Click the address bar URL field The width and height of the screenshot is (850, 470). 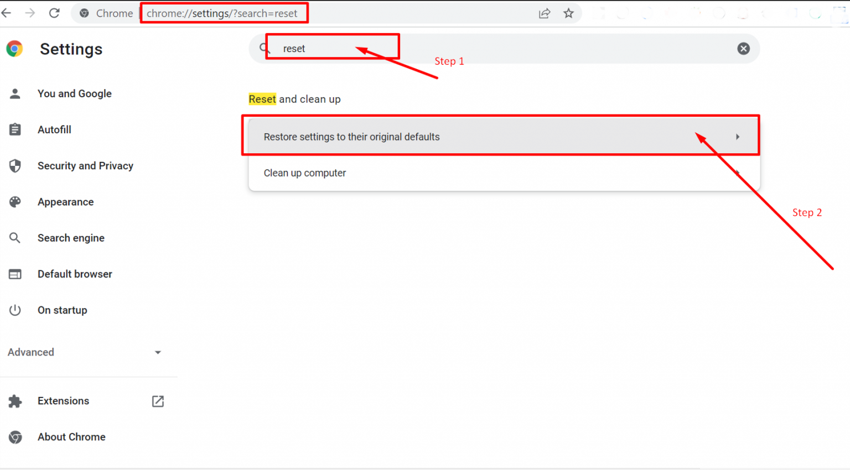332,14
